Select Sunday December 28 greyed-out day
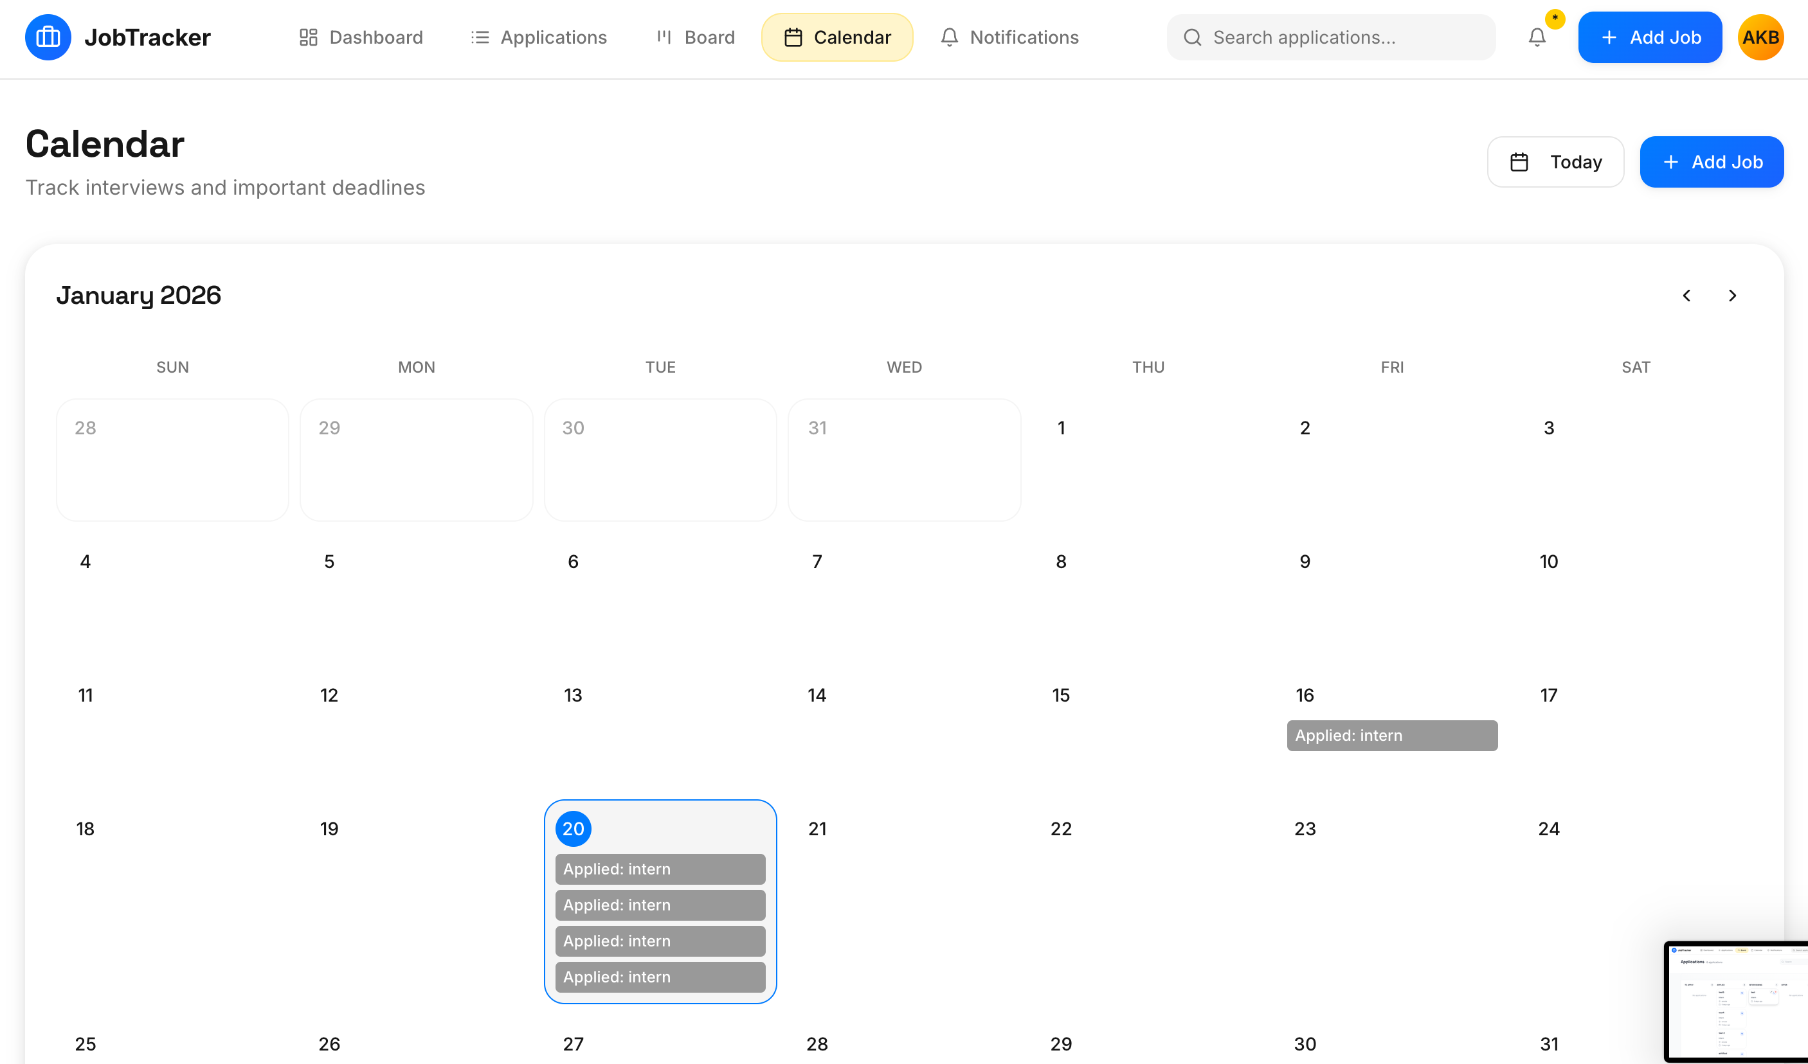 point(172,460)
